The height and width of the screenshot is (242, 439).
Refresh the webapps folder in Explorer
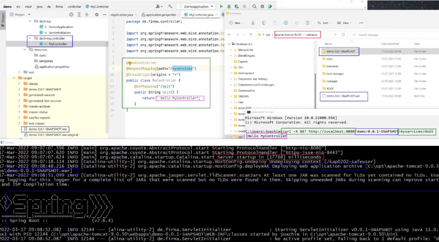[x=343, y=35]
